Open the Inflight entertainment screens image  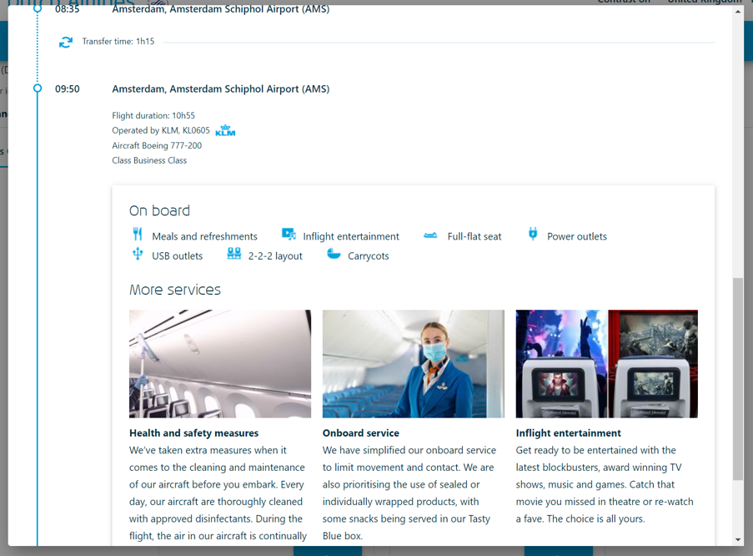coord(606,364)
